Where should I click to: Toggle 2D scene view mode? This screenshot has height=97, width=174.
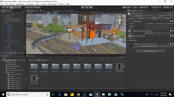[44, 13]
